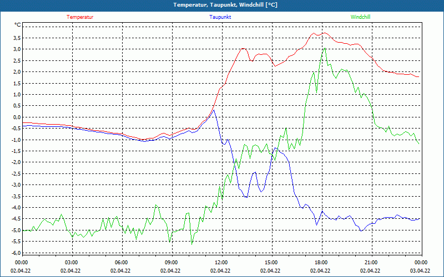Click the -5,0 y-axis value
Screen dimensions: 444x277
tap(16, 230)
